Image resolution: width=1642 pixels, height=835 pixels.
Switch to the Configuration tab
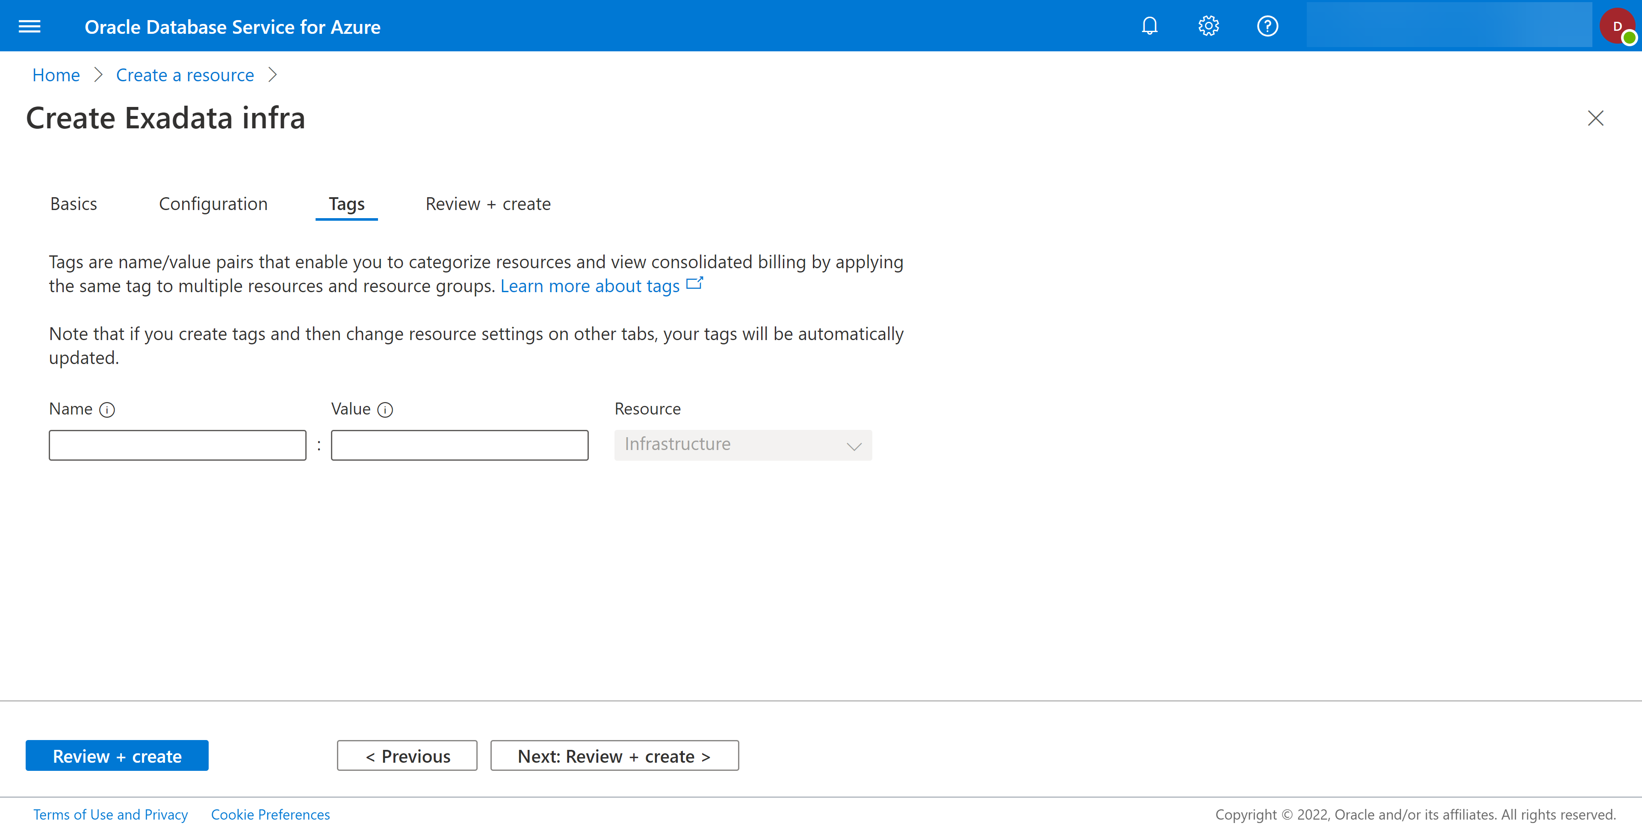coord(213,204)
